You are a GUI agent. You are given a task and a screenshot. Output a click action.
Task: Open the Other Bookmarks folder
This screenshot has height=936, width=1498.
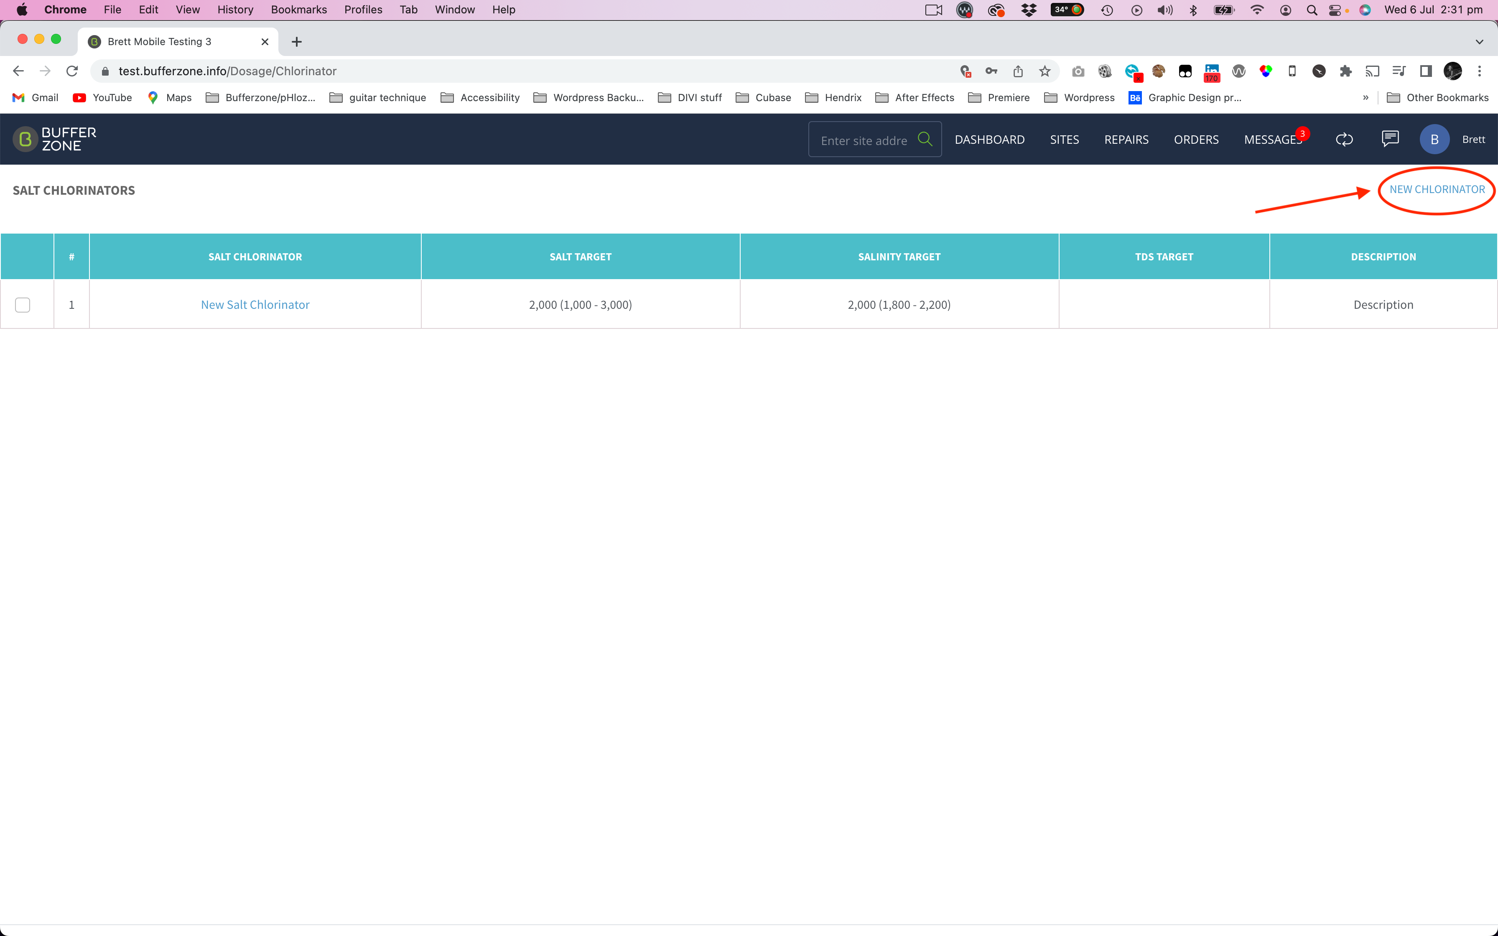[x=1437, y=97]
